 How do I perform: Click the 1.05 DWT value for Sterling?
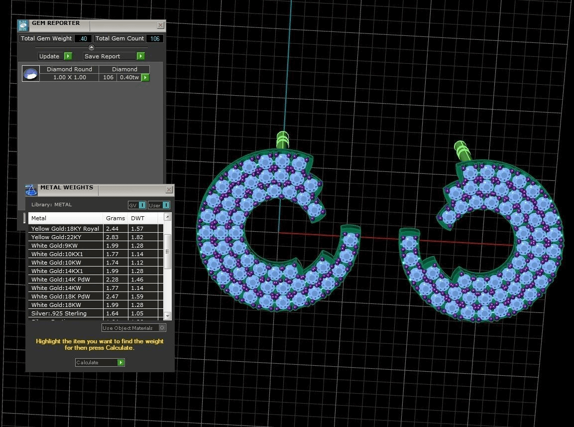tap(137, 313)
